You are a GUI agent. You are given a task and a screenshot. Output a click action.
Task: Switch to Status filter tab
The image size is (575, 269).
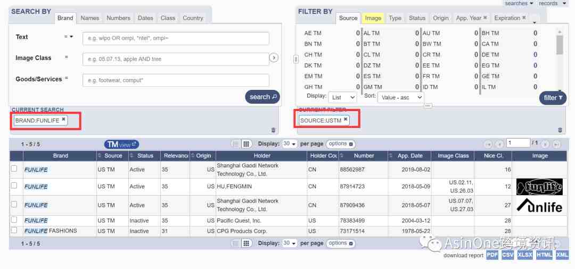pos(417,18)
